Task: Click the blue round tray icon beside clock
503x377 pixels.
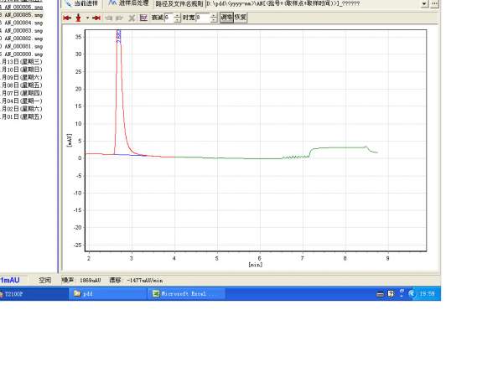Action: 412,294
